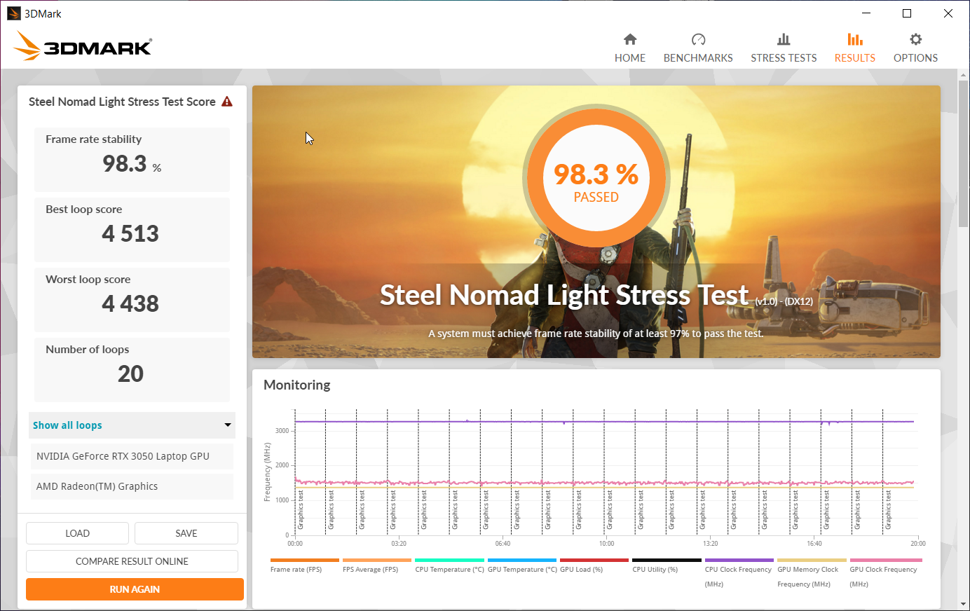
Task: Click the Frequency (MHz) axis label
Action: (267, 472)
